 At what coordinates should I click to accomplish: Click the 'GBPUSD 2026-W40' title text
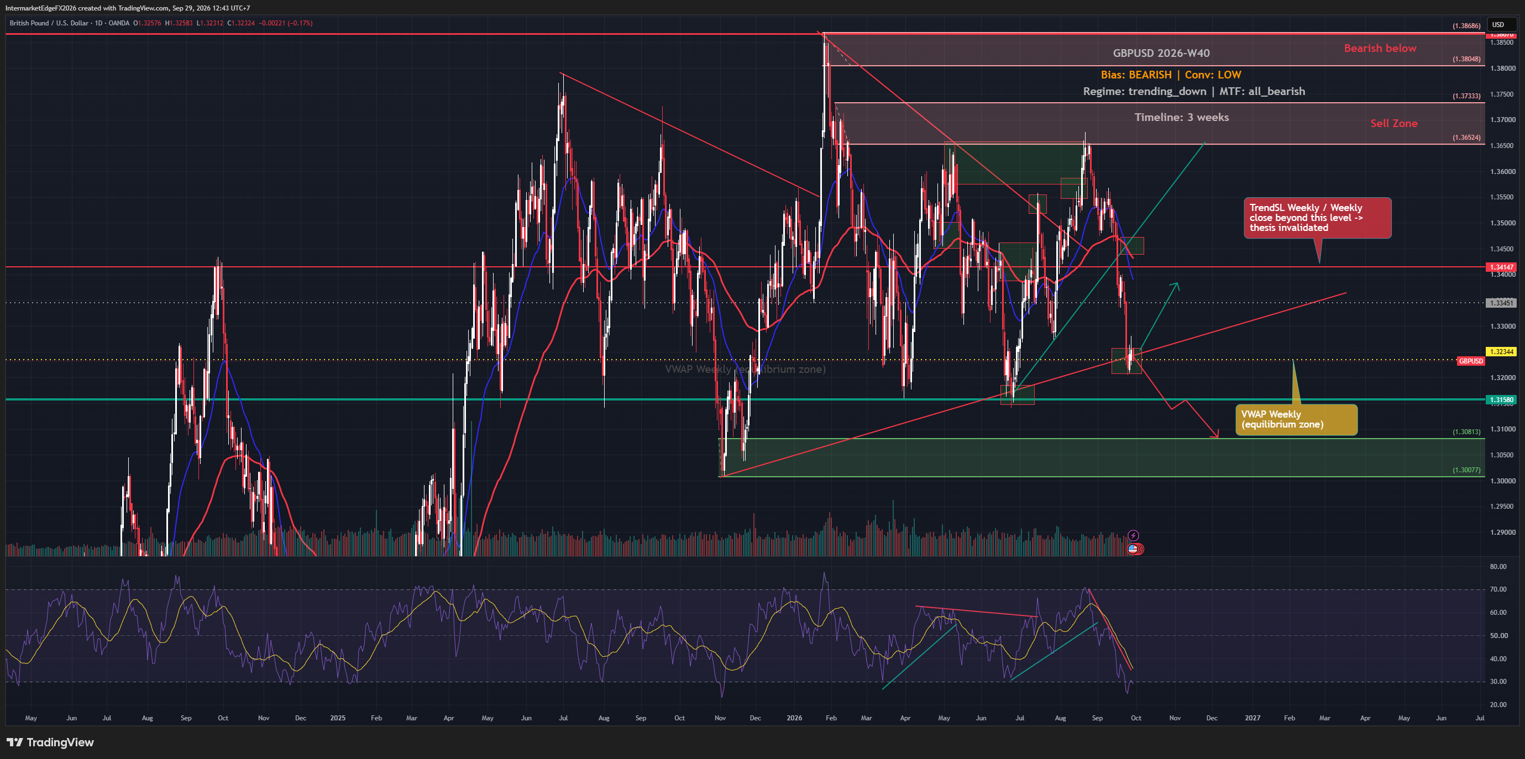point(1161,53)
